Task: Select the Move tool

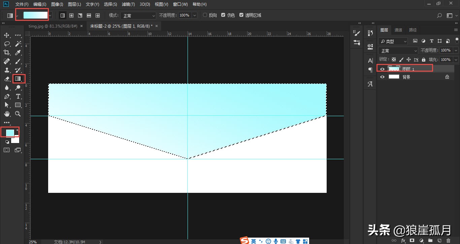Action: (x=7, y=35)
